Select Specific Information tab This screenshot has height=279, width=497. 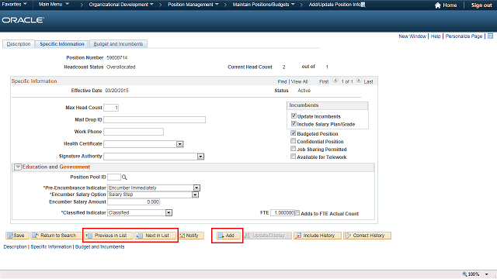pos(62,44)
